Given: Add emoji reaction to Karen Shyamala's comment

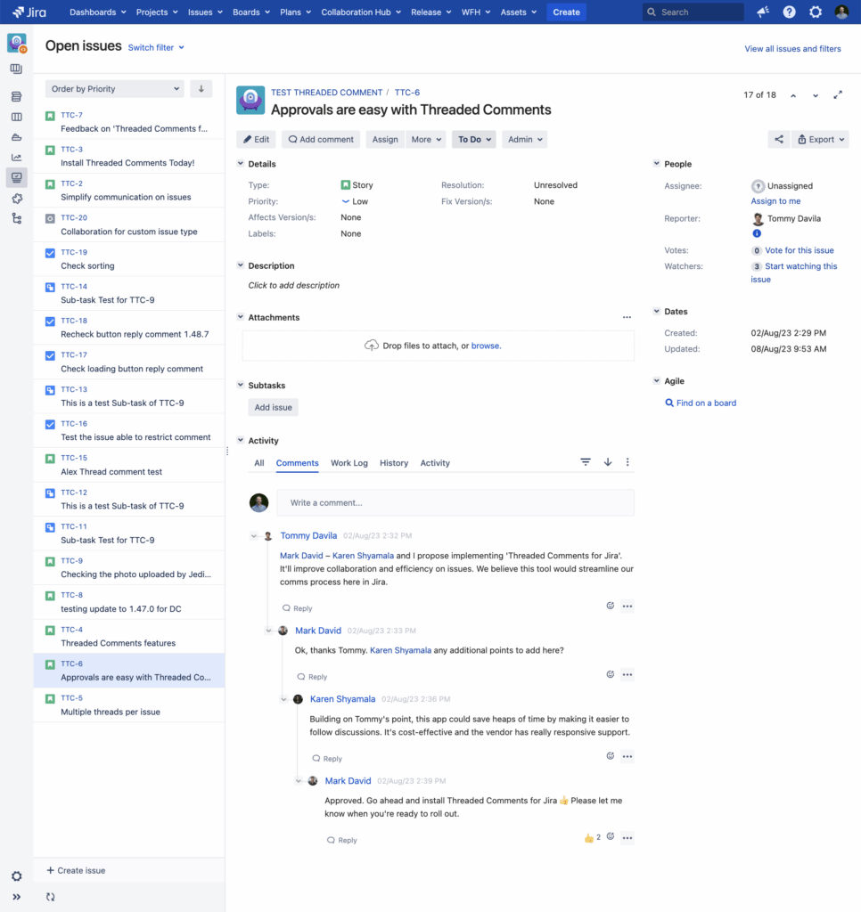Looking at the screenshot, I should [x=611, y=756].
